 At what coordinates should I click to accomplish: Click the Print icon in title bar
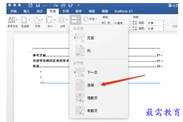point(63,6)
